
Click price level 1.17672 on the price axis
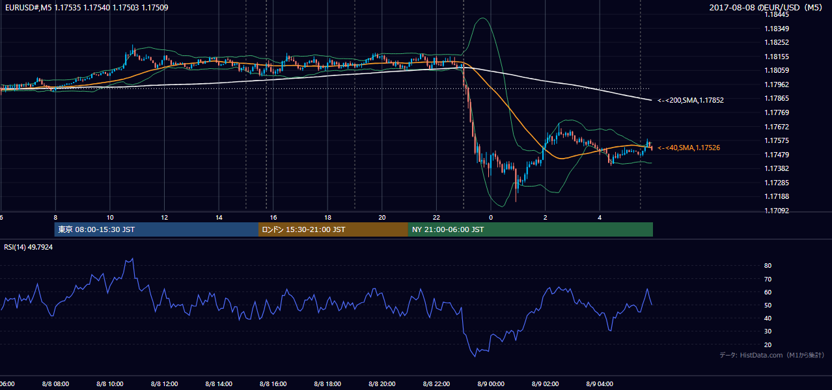(x=777, y=127)
